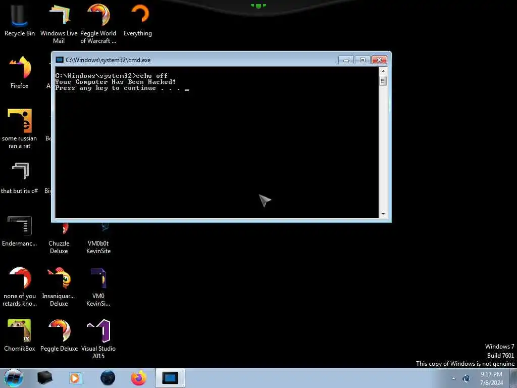Open the Windows Start menu orb
This screenshot has width=517, height=388.
[13, 378]
